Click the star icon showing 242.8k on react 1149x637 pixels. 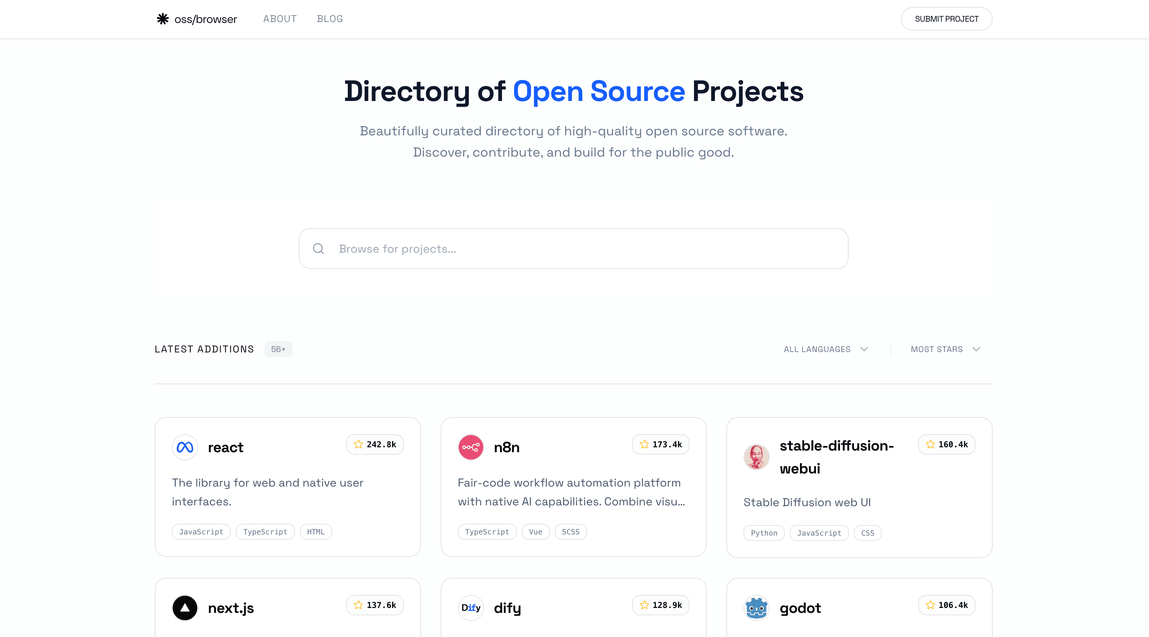pyautogui.click(x=358, y=444)
